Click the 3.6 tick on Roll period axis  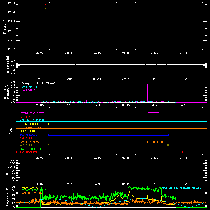(x=13, y=74)
